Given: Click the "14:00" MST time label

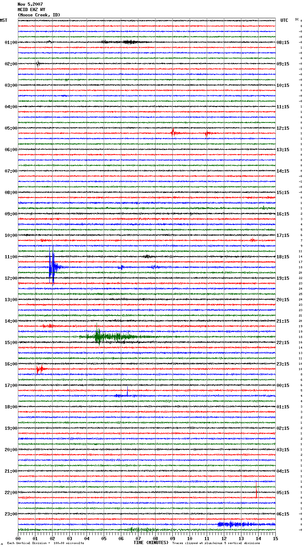Looking at the screenshot, I should tap(11, 321).
